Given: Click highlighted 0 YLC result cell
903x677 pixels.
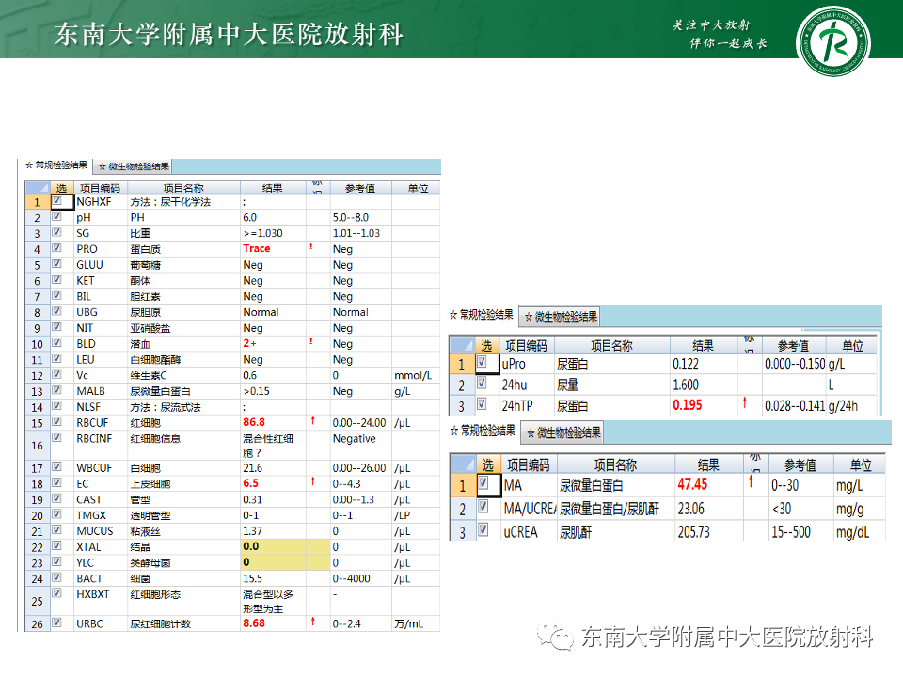Looking at the screenshot, I should click(273, 562).
